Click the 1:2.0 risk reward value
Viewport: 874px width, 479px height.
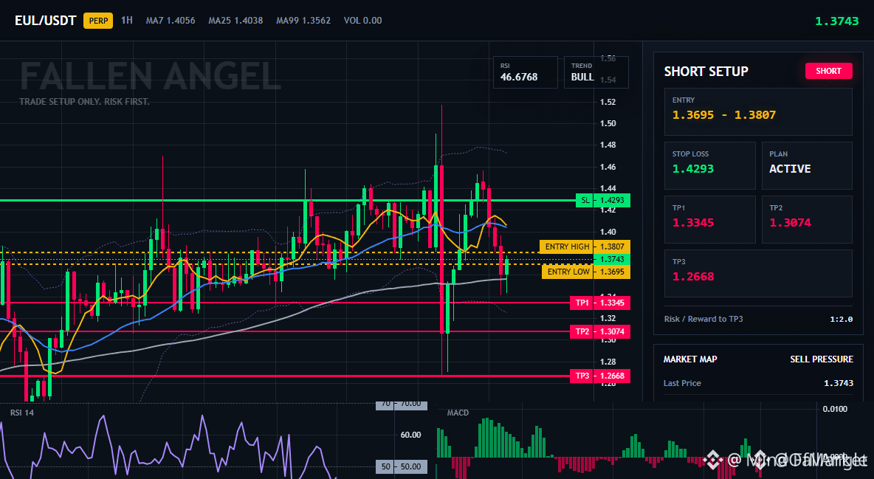(841, 320)
